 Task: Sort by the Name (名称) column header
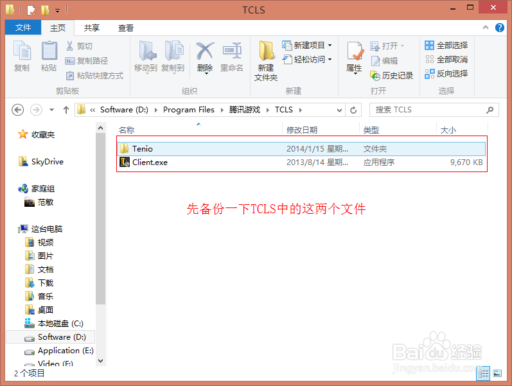point(199,130)
